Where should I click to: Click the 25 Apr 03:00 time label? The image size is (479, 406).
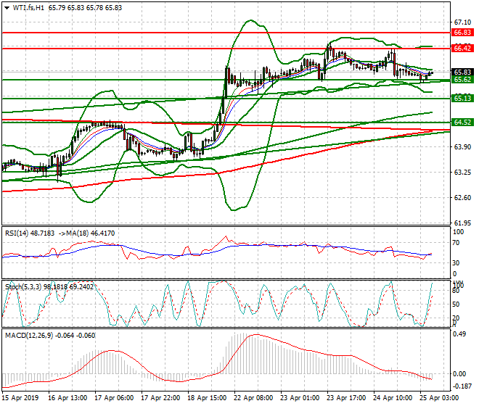click(x=439, y=398)
